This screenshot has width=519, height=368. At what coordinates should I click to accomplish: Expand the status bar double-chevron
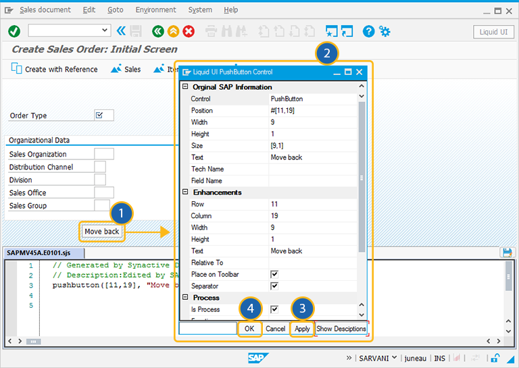(x=349, y=358)
